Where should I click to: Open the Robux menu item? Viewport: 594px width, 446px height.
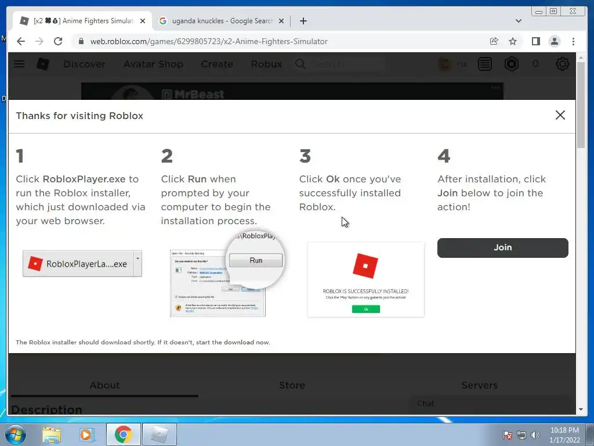pyautogui.click(x=266, y=64)
